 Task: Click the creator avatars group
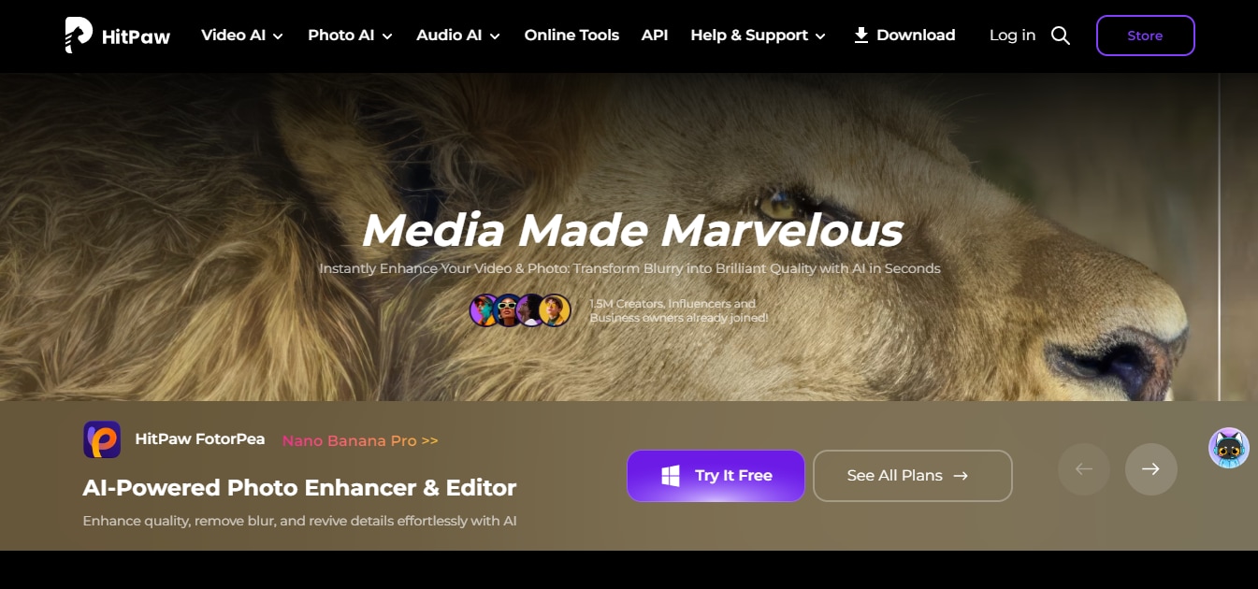521,310
